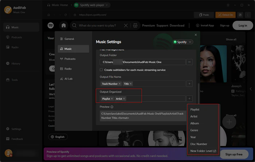The width and height of the screenshot is (255, 162).
Task: Open the Support link
Action: (162, 26)
